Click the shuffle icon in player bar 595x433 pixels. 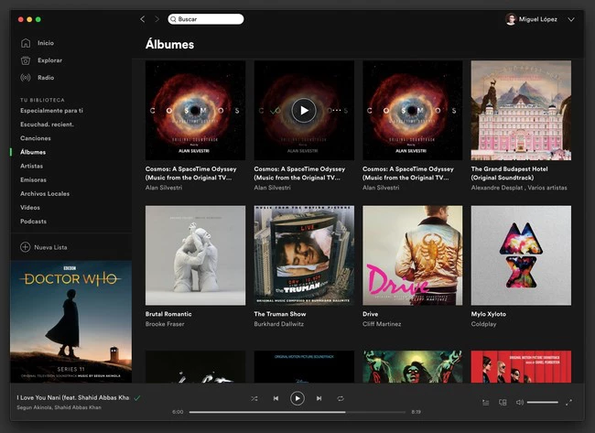254,398
